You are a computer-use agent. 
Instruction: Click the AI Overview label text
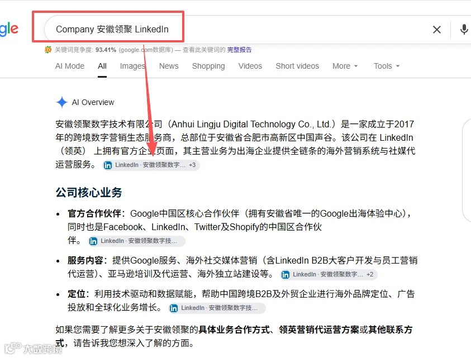(93, 102)
